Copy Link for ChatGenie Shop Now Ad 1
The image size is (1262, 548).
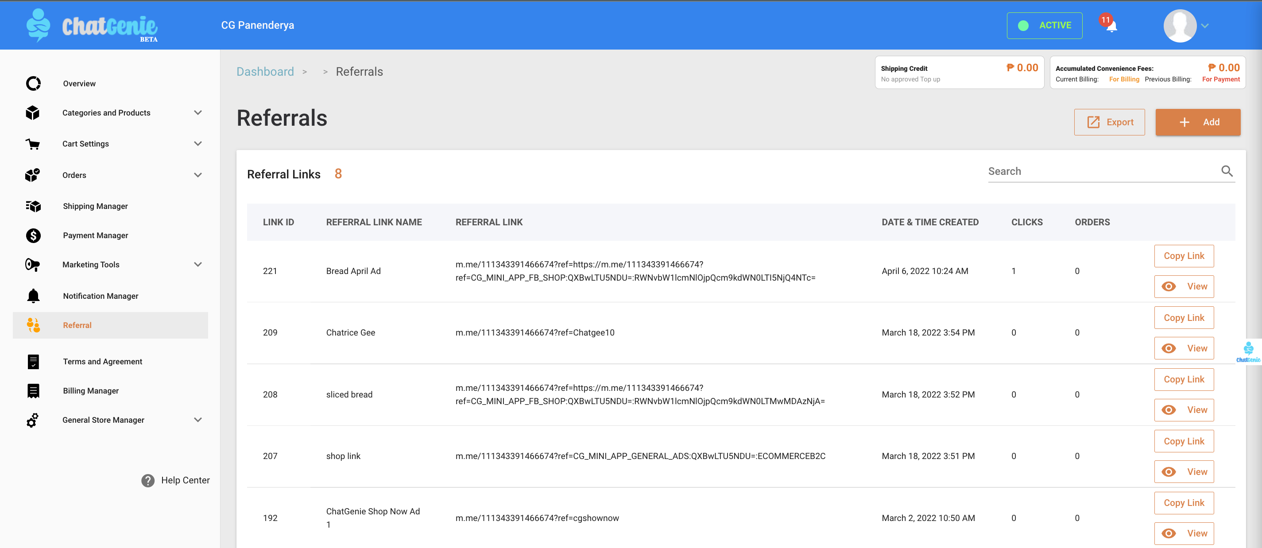point(1184,503)
